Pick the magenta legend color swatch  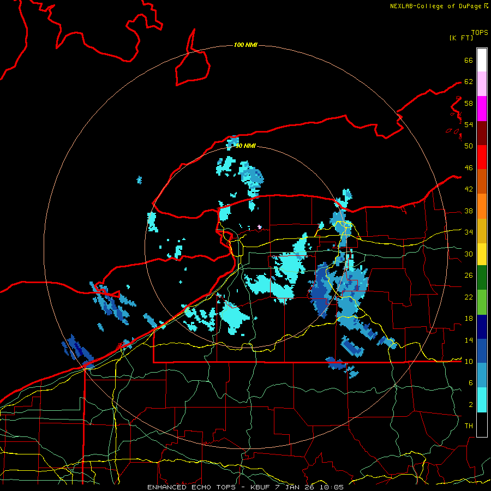[482, 109]
